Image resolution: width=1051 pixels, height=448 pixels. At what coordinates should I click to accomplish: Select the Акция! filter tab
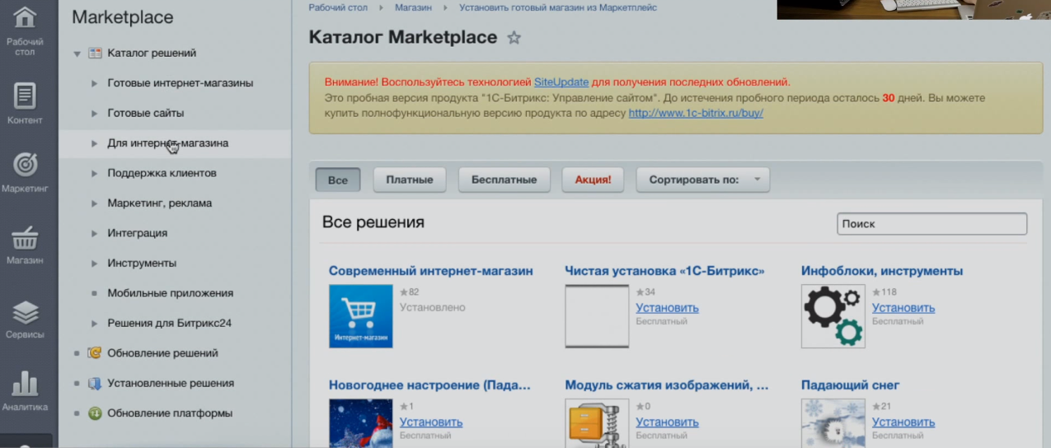593,180
